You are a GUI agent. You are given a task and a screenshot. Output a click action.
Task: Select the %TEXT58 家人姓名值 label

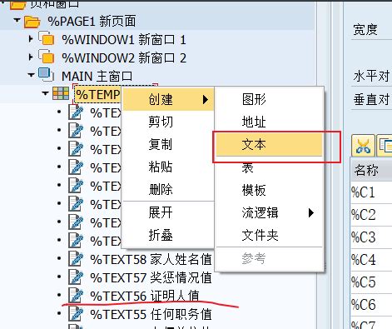[x=151, y=259]
